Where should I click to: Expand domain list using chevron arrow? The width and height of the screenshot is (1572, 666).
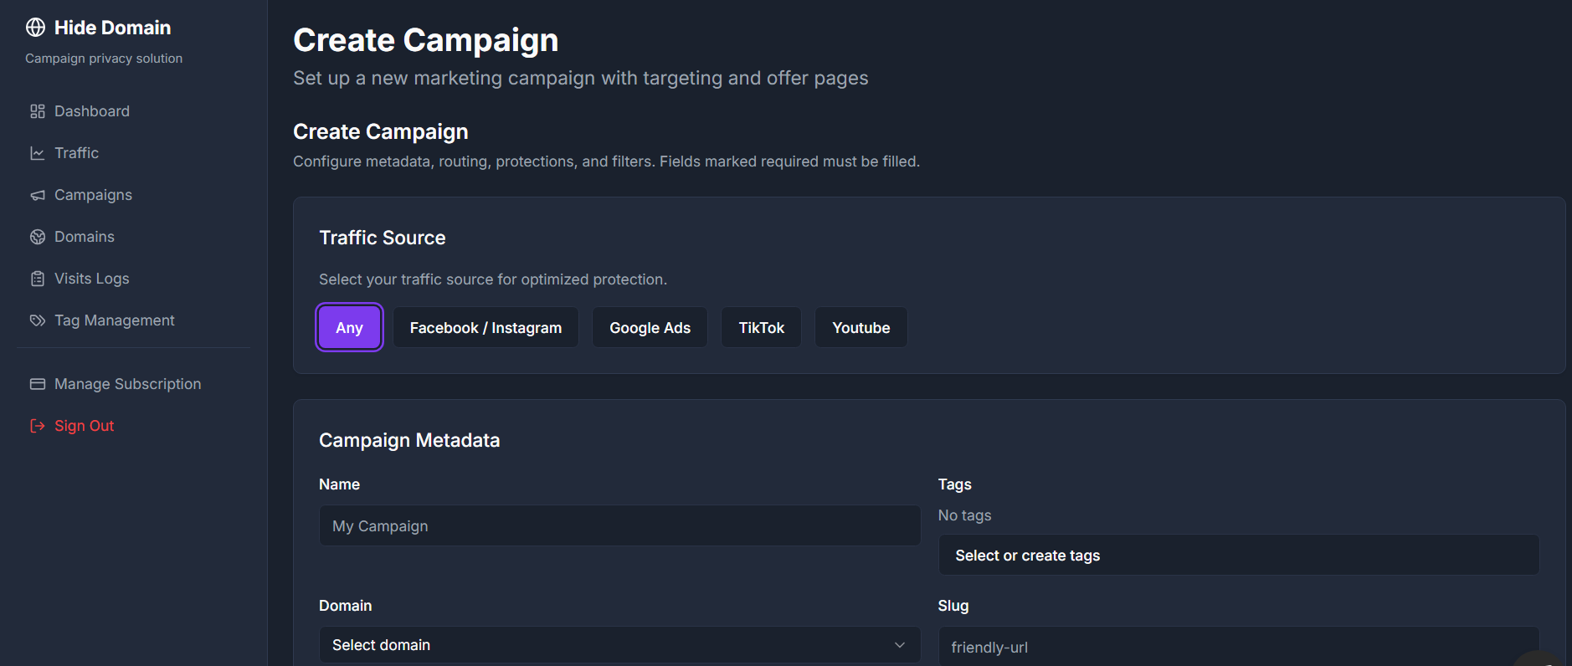[900, 645]
